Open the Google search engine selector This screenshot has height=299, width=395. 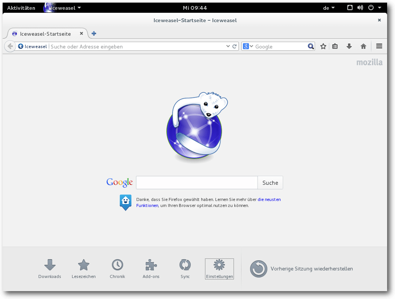tap(248, 46)
